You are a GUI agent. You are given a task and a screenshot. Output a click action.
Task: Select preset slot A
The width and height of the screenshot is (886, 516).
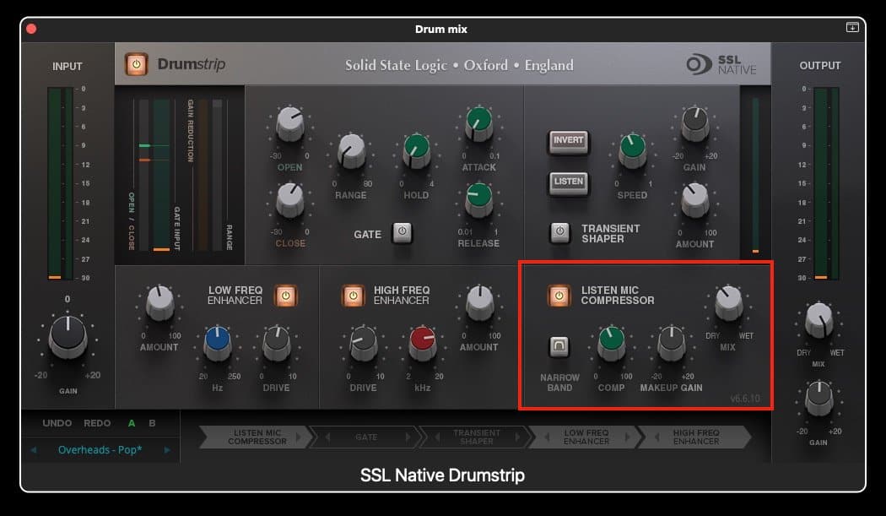[132, 423]
